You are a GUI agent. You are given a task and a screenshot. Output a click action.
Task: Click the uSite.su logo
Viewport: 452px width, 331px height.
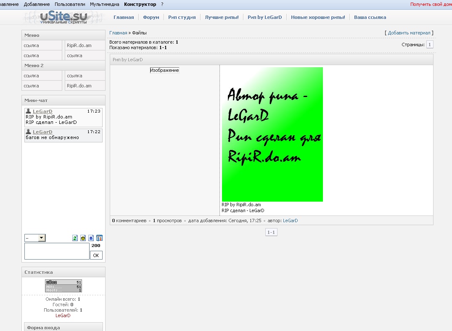(x=63, y=17)
